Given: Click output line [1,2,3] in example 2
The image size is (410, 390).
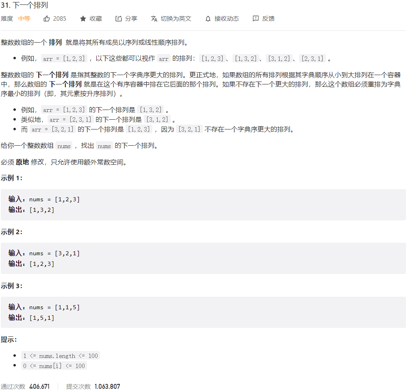Looking at the screenshot, I should click(31, 264).
